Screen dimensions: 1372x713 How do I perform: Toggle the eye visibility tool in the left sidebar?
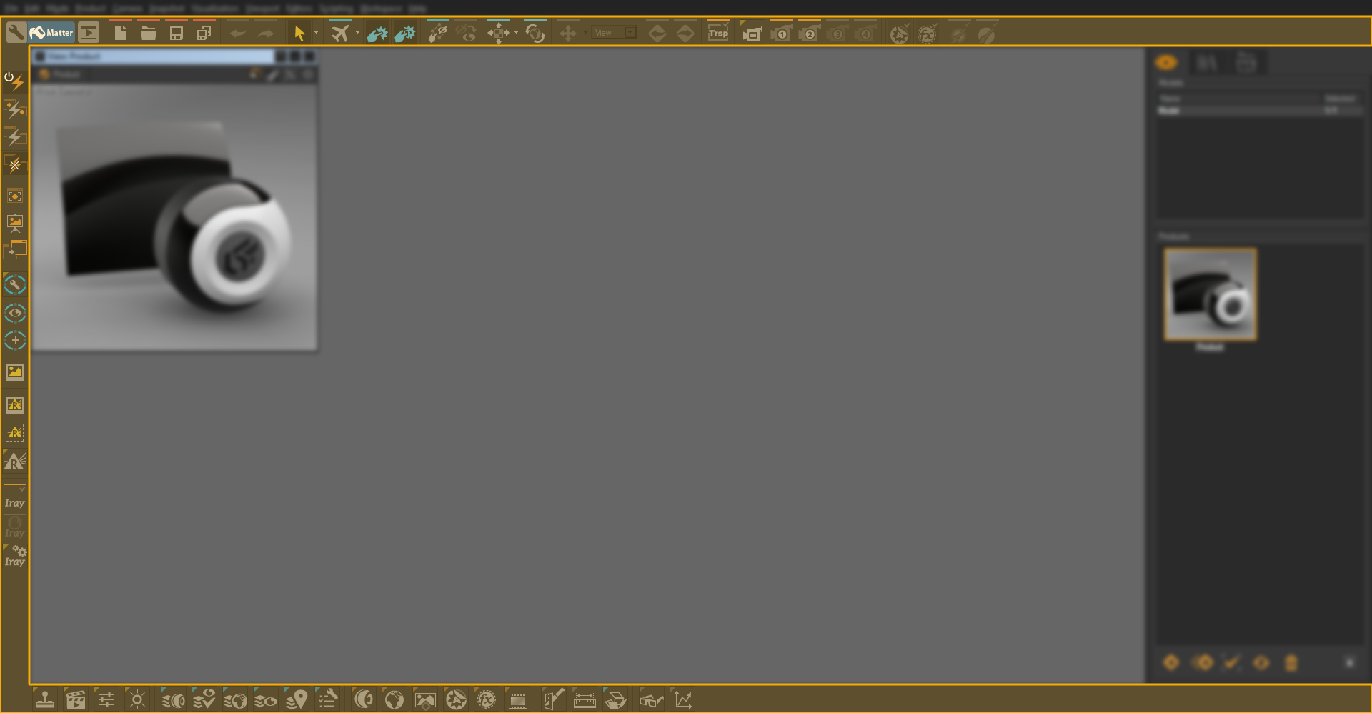click(x=15, y=313)
